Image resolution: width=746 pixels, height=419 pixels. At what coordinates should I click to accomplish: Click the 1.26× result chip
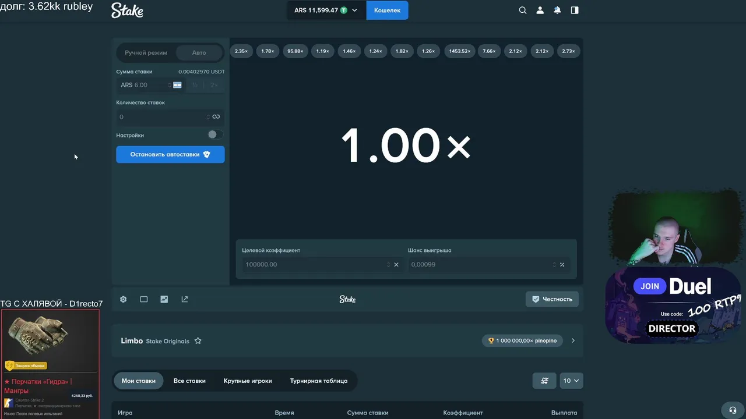tap(428, 51)
